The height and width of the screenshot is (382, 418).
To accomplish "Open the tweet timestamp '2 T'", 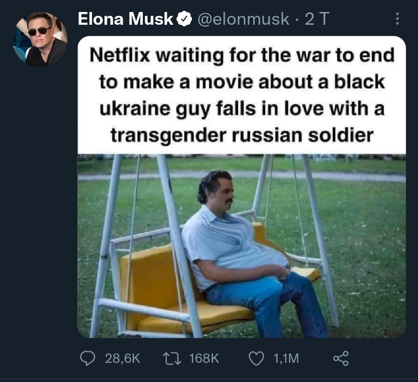I will click(x=317, y=19).
